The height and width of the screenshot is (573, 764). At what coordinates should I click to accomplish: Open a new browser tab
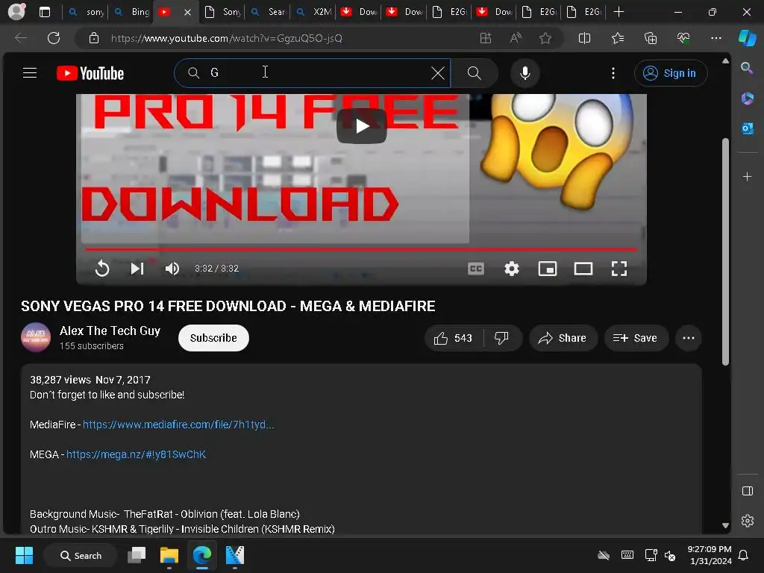pos(619,12)
